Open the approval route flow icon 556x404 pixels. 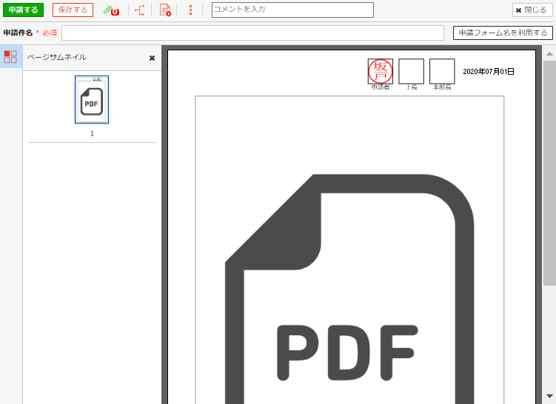click(x=139, y=10)
